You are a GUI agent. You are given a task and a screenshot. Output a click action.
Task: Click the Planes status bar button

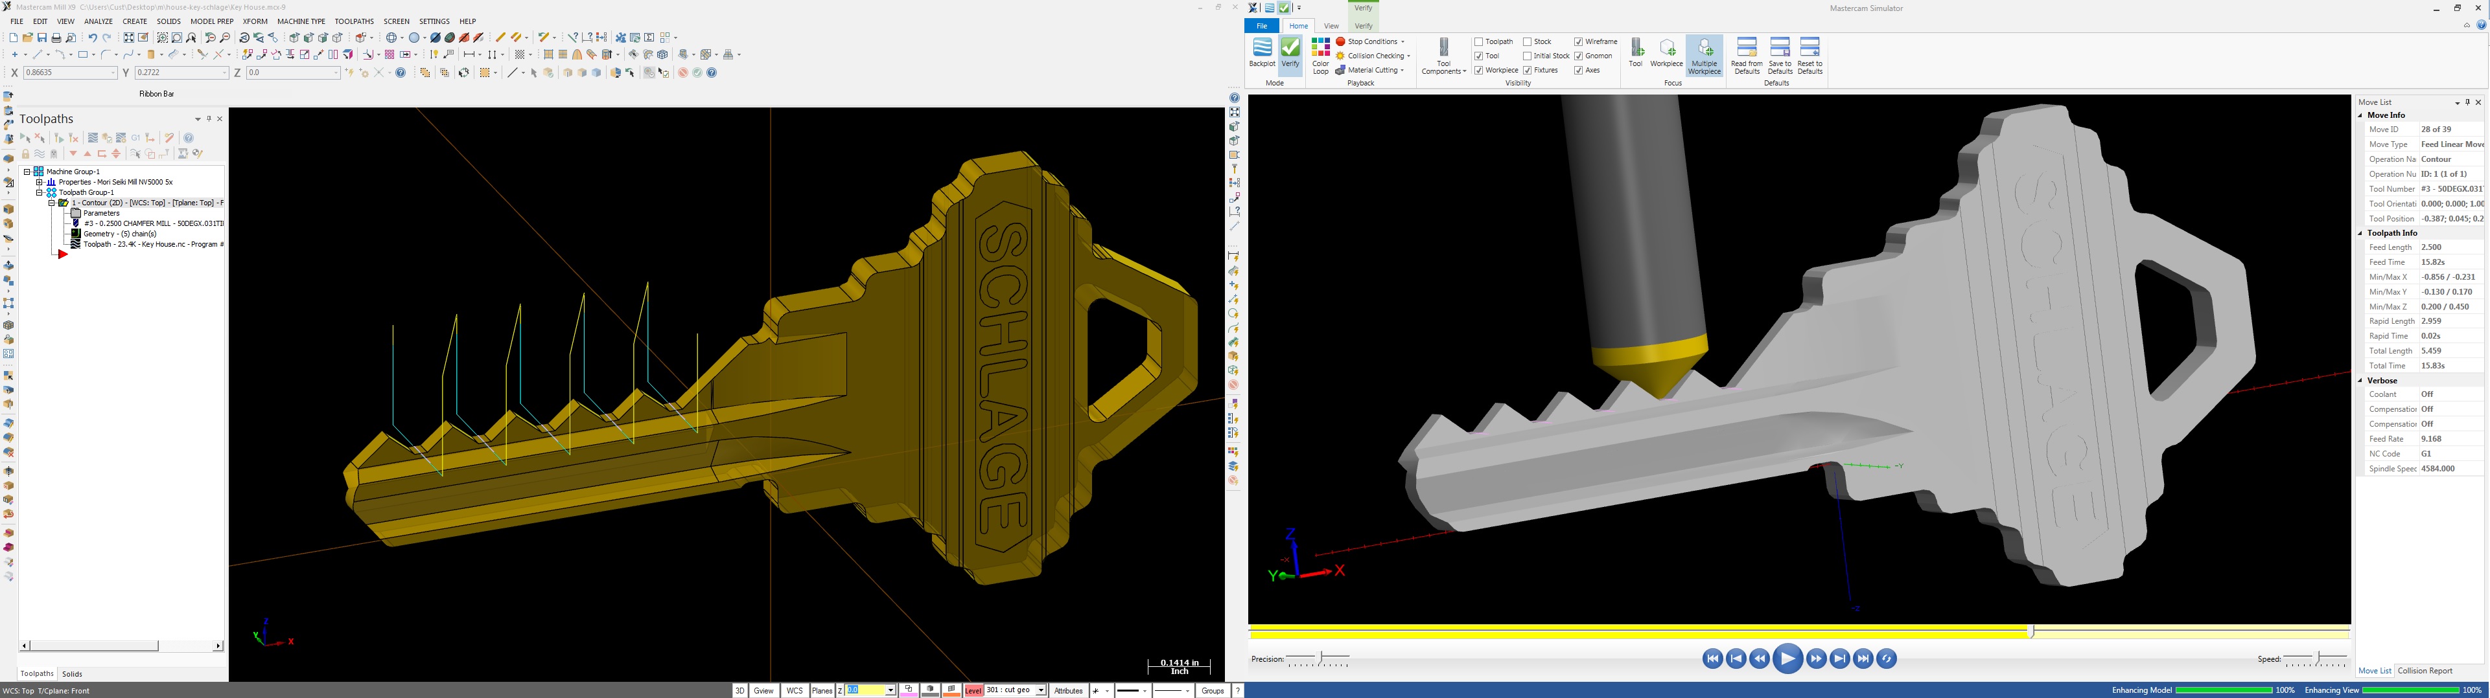click(x=822, y=690)
